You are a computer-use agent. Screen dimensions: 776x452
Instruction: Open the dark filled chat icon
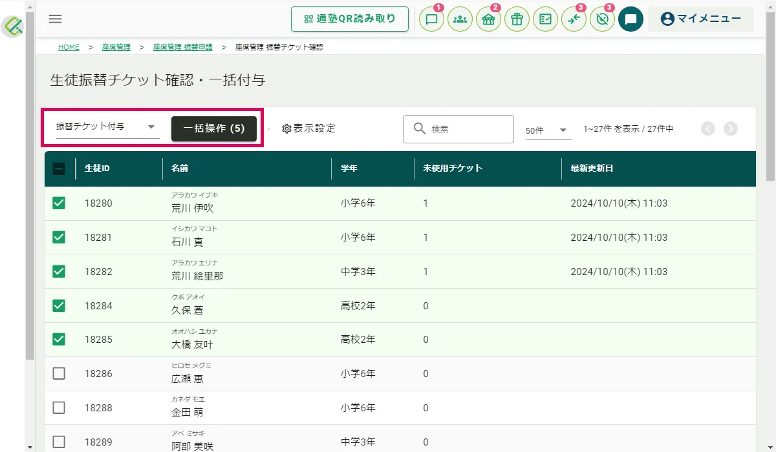[x=630, y=19]
